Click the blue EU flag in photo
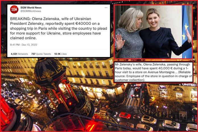The height and width of the screenshot is (132, 198). point(186,32)
